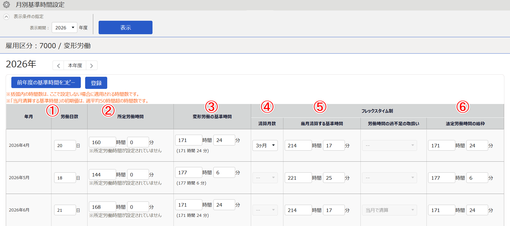Click 当月清算する基準時間 hours 214 for June

coord(298,210)
